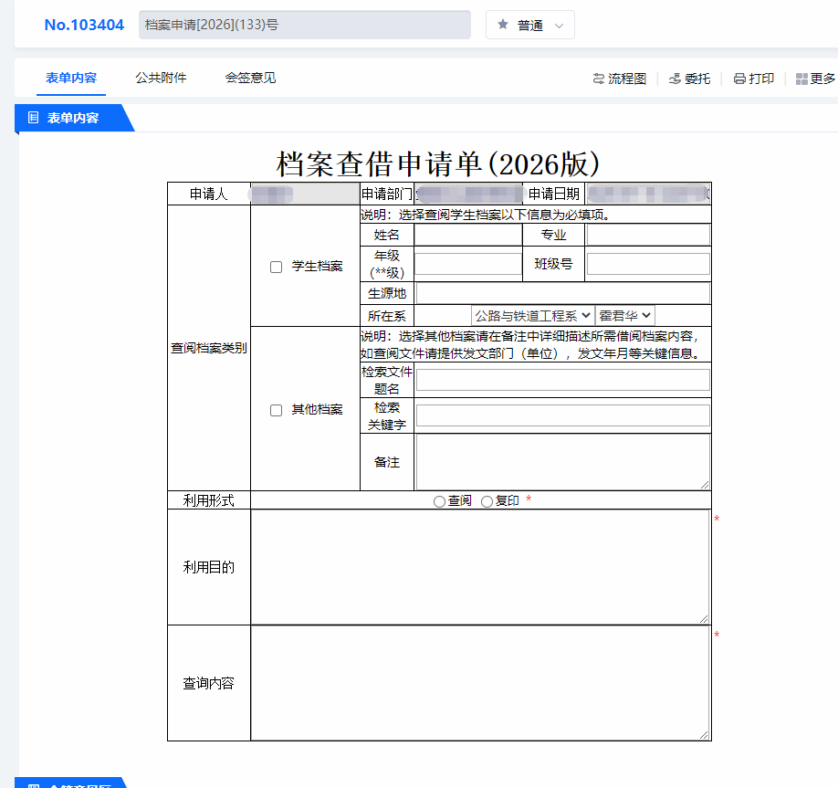Image resolution: width=838 pixels, height=788 pixels.
Task: Click the star icon beside 普通
Action: click(x=502, y=24)
